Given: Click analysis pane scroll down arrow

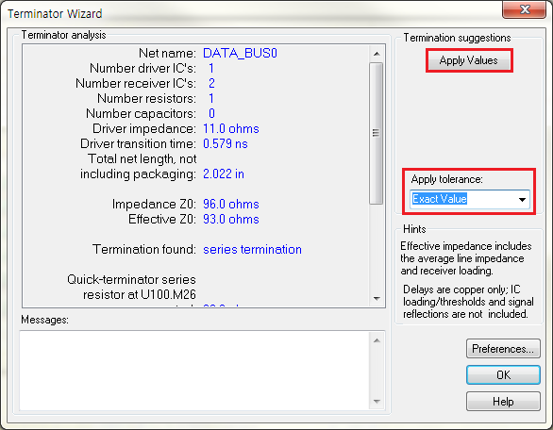Looking at the screenshot, I should tap(377, 299).
